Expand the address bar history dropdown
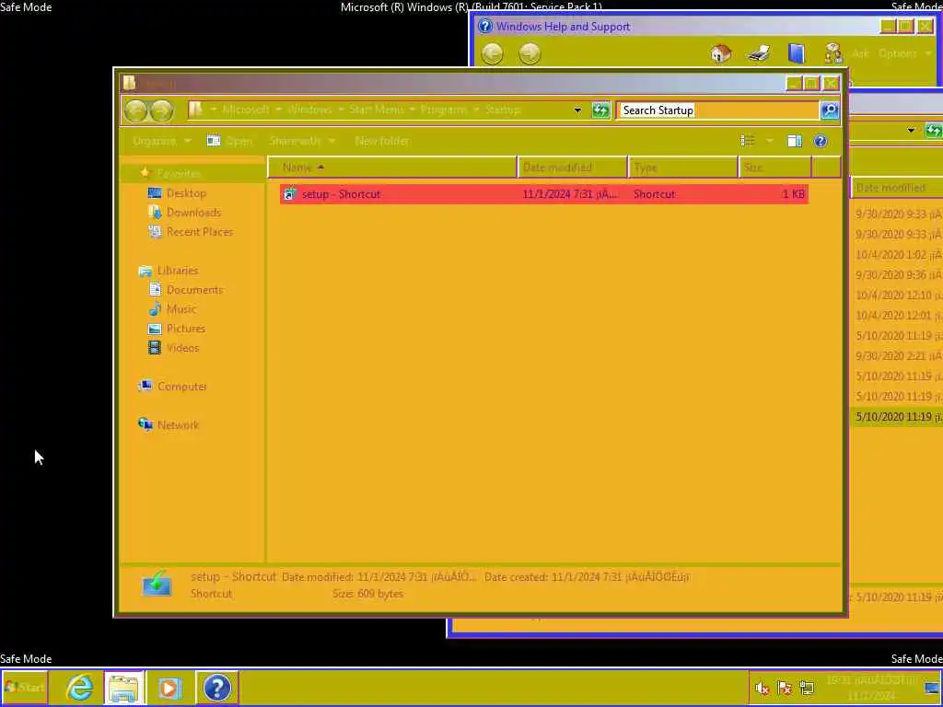 [x=577, y=110]
